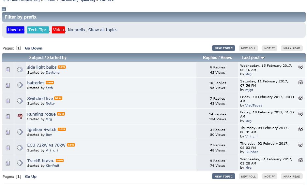This screenshot has height=185, width=307.
Task: Click the top NEW POLL button
Action: coord(248,48)
